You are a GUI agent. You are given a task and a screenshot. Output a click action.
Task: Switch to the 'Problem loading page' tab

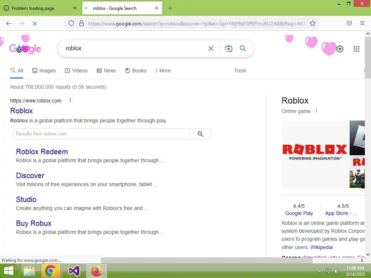pos(41,8)
